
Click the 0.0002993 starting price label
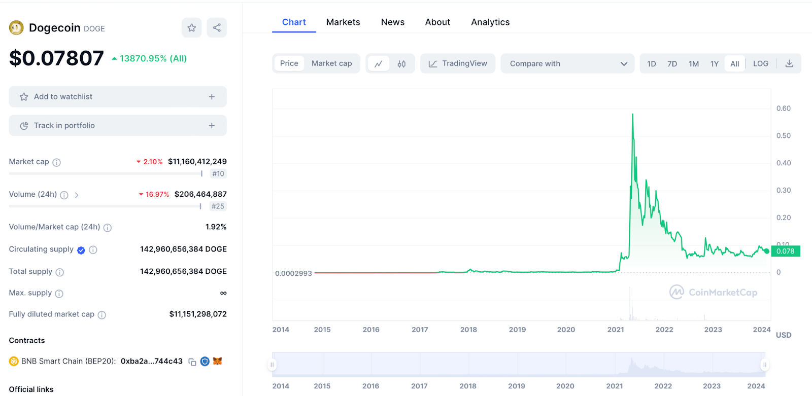293,273
